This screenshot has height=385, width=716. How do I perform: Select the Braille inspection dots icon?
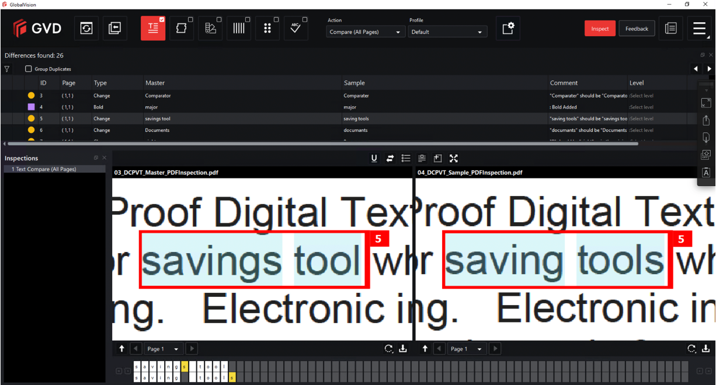pos(267,29)
